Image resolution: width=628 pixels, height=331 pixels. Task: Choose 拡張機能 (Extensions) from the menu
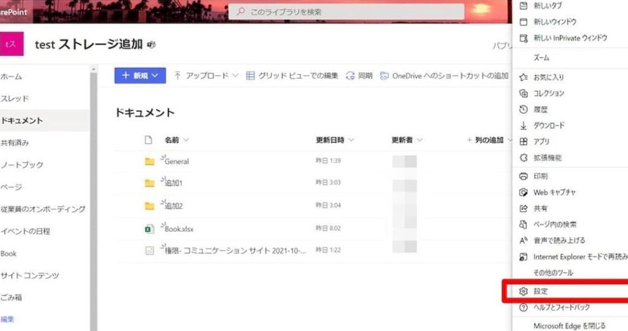pyautogui.click(x=547, y=158)
